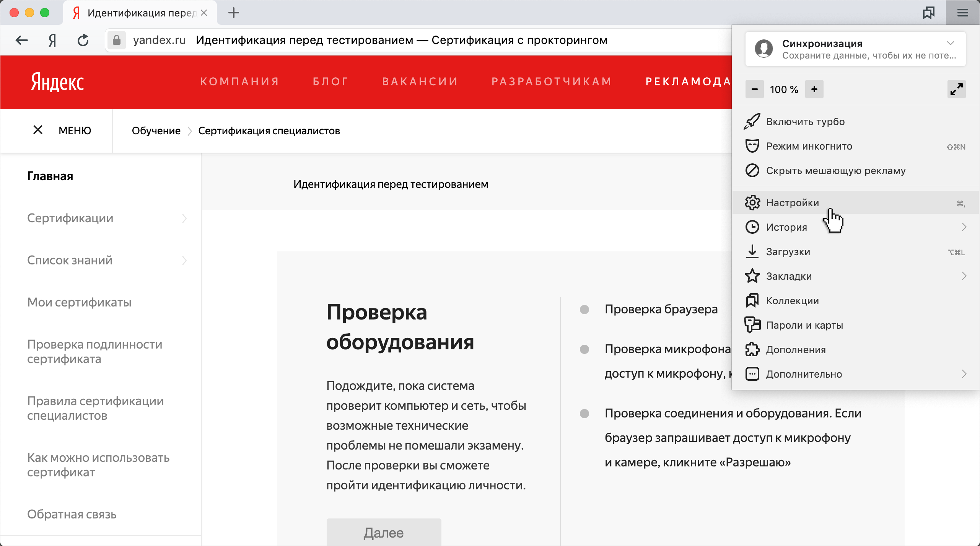Open Главная in the sidebar
Image resolution: width=980 pixels, height=546 pixels.
tap(50, 176)
